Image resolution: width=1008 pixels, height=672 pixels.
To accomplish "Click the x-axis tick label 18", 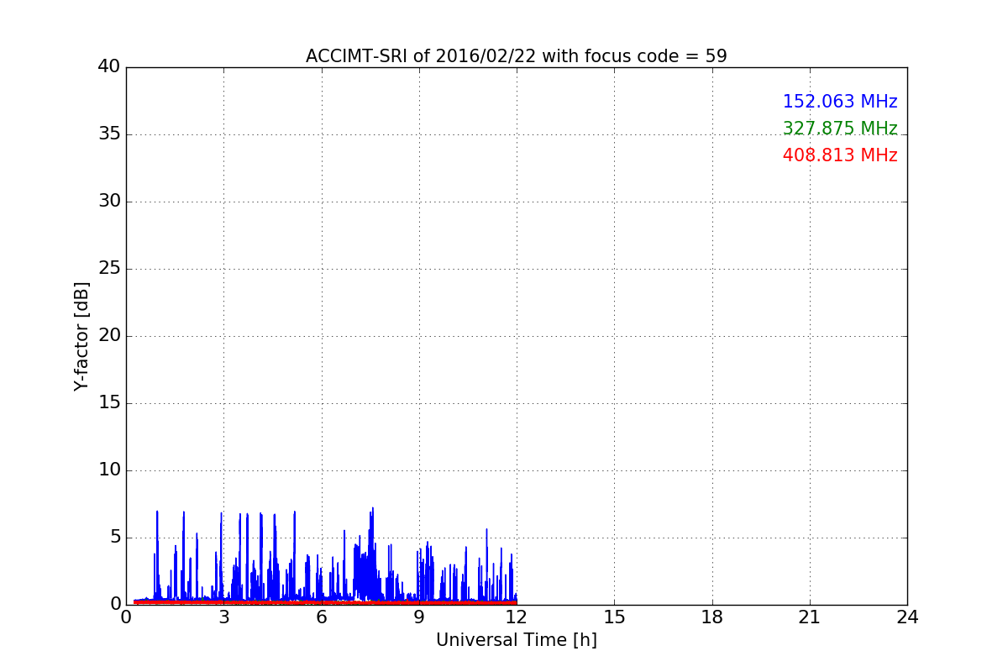I will coord(712,617).
